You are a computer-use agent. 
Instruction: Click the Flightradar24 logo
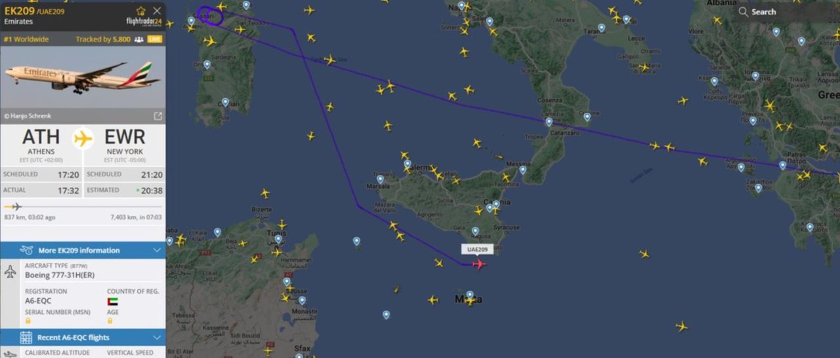(143, 22)
